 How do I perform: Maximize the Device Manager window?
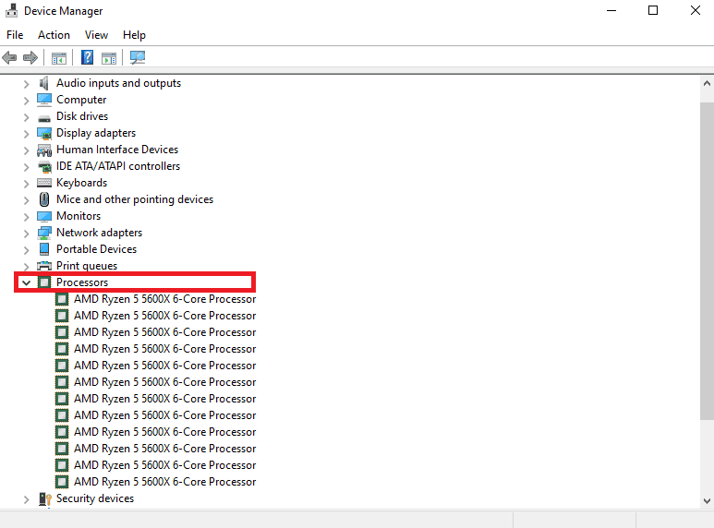pyautogui.click(x=653, y=10)
